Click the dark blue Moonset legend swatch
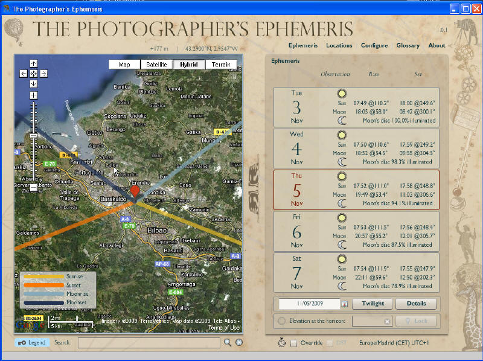This screenshot has height=361, width=483. [43, 303]
